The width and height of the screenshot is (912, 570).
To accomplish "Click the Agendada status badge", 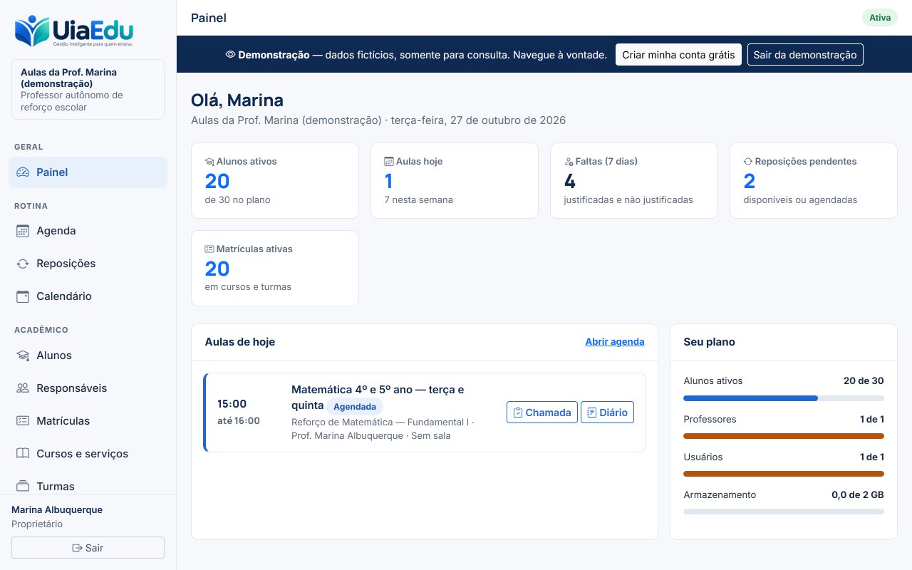I will (x=355, y=407).
